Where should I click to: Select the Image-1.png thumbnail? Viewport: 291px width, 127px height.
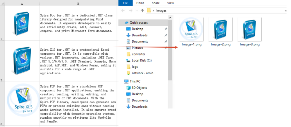click(191, 29)
